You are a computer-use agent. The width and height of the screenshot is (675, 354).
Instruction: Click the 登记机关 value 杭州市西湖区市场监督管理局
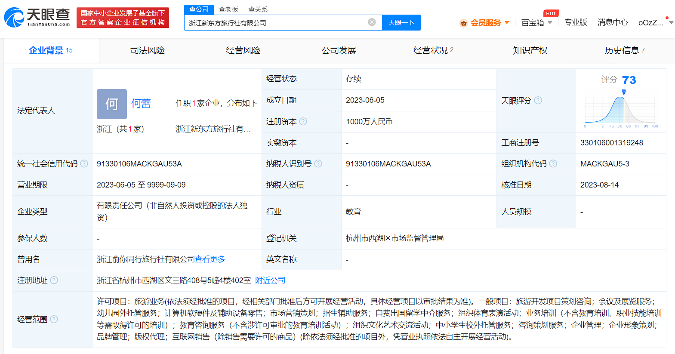pyautogui.click(x=395, y=238)
